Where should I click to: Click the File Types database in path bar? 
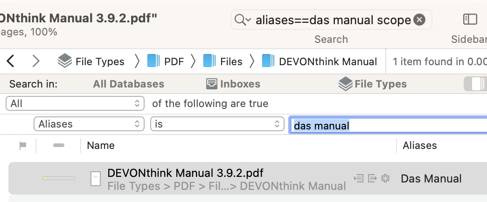(91, 61)
